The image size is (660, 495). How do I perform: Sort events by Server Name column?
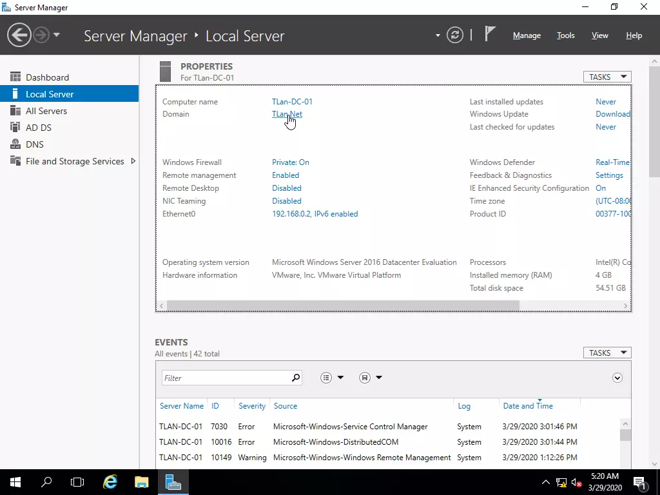coord(181,406)
